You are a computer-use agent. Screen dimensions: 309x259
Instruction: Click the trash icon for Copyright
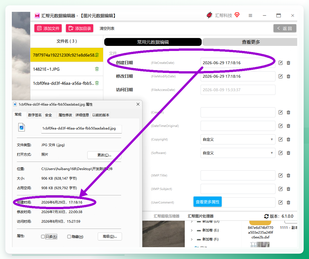288,139
